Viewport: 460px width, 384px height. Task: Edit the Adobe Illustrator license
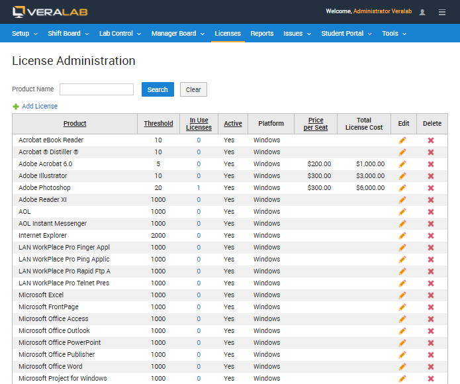click(x=402, y=176)
